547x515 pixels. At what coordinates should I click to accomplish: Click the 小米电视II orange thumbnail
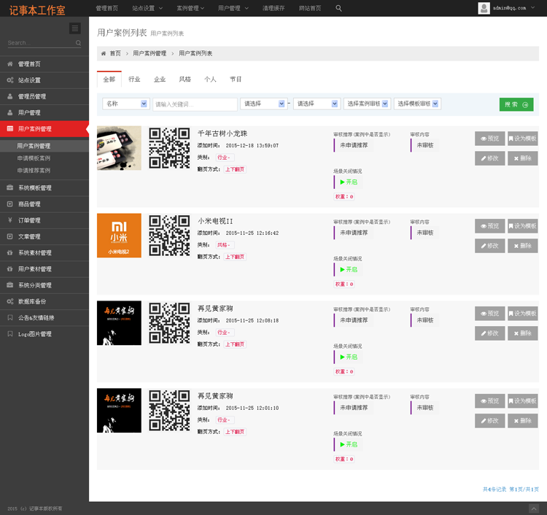click(119, 236)
